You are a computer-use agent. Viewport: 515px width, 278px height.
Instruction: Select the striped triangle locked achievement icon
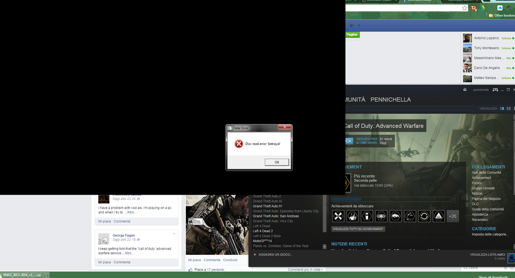point(439,216)
